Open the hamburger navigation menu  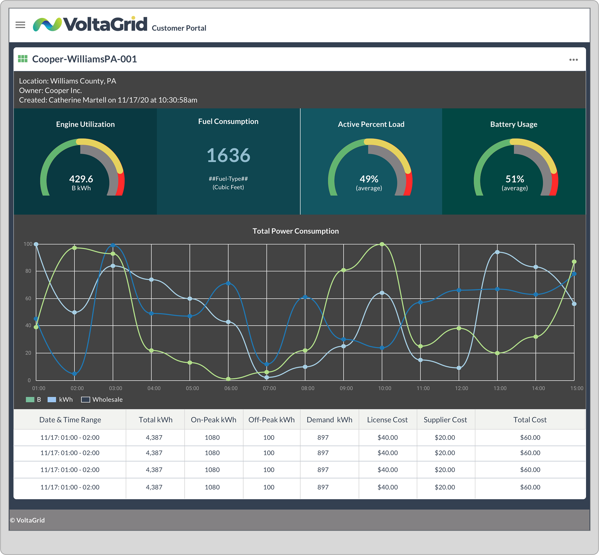pyautogui.click(x=20, y=25)
